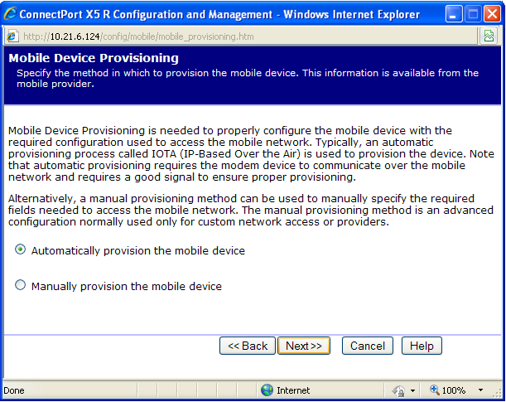Image resolution: width=506 pixels, height=402 pixels.
Task: Click the zoom magnifier icon in status bar
Action: 434,390
